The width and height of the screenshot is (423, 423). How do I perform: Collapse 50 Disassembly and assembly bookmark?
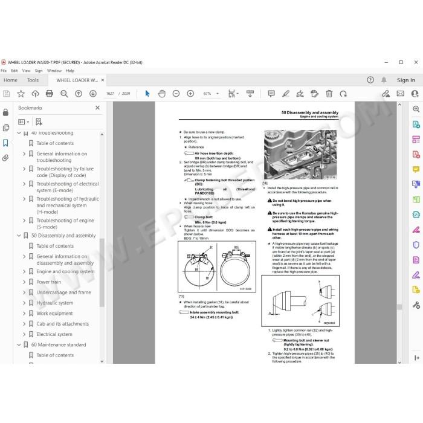[19, 236]
